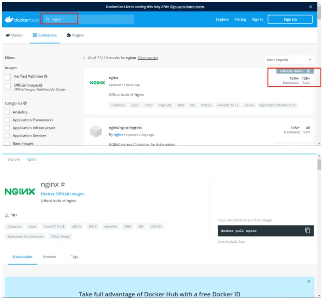Screen dimensions: 328x302
Task: Copy the docker pull nginx command
Action: pyautogui.click(x=308, y=230)
